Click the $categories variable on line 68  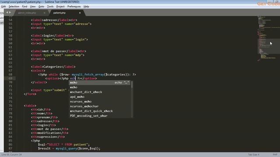pyautogui.click(x=115, y=75)
